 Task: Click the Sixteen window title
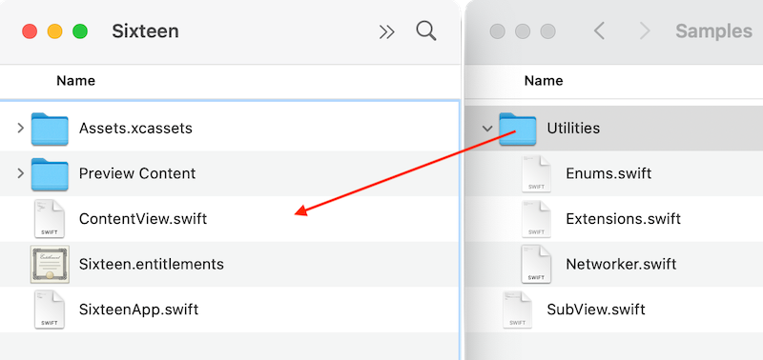(146, 31)
